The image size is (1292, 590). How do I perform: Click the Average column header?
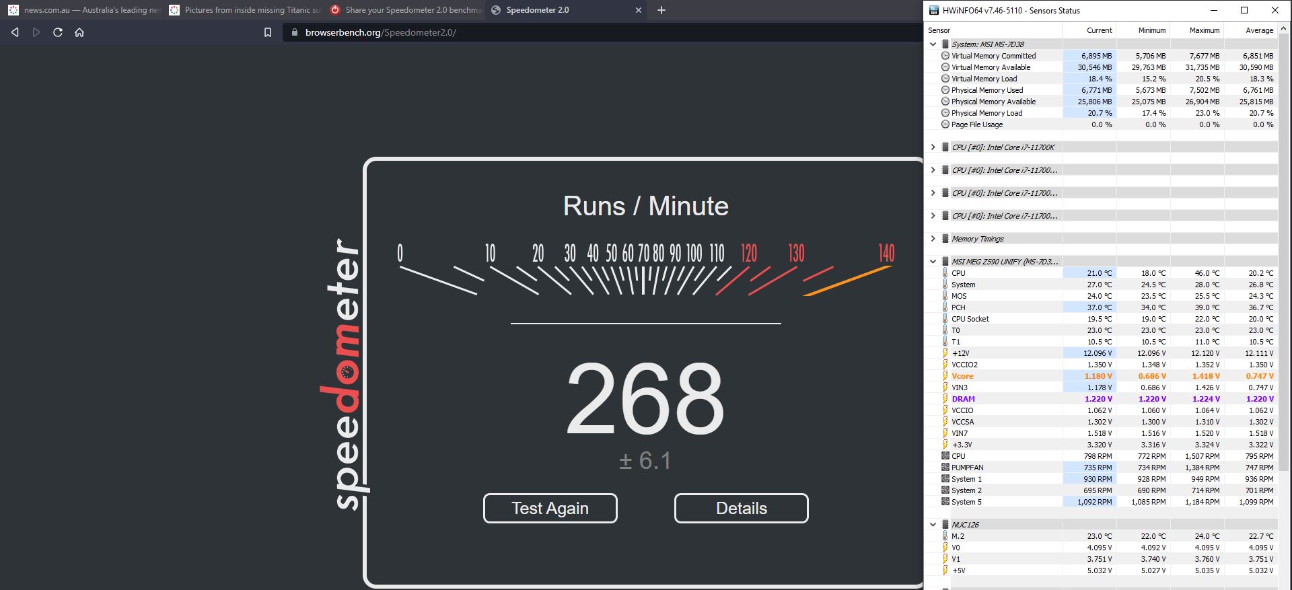pos(1250,30)
